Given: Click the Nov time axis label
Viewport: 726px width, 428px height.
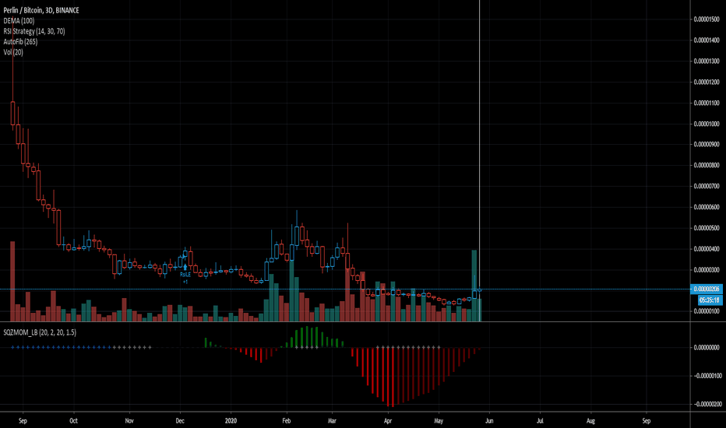Looking at the screenshot, I should [129, 420].
